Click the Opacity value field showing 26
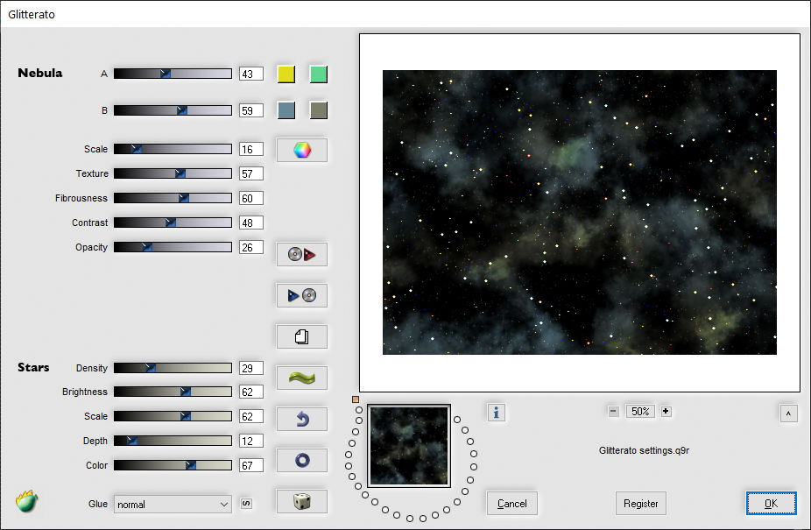Viewport: 811px width, 530px height. (x=250, y=247)
